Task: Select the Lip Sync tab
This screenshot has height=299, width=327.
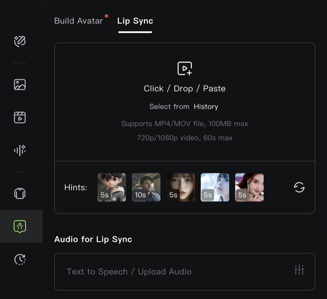Action: tap(135, 21)
